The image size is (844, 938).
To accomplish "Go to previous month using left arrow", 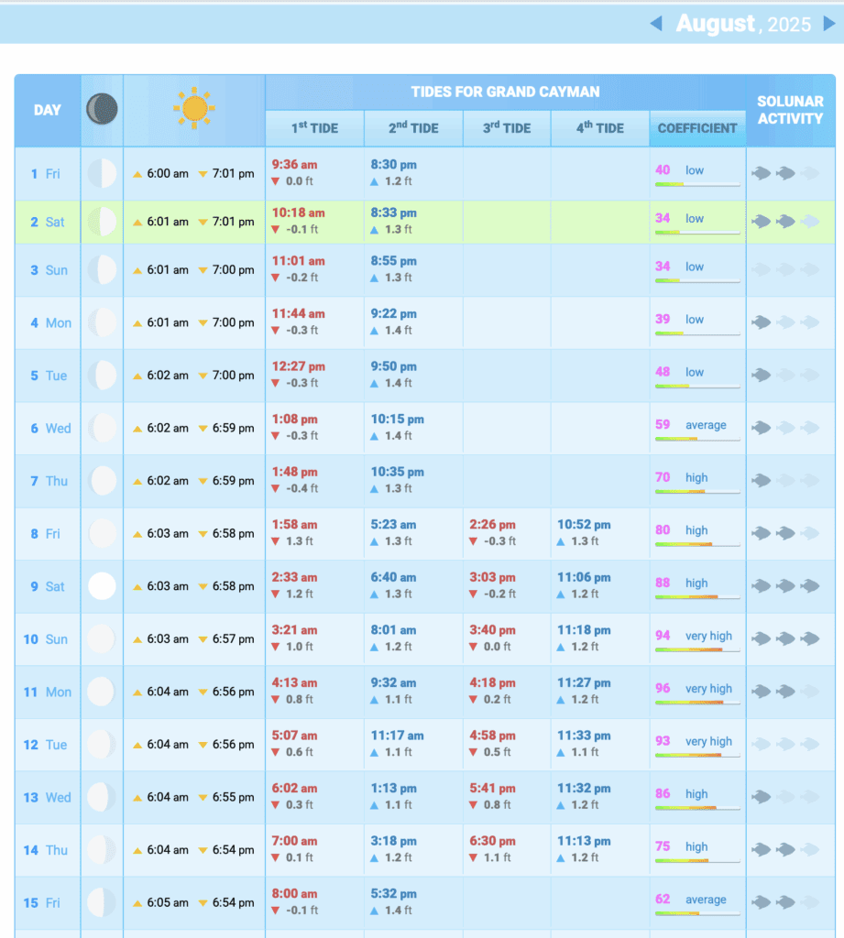I will [656, 24].
